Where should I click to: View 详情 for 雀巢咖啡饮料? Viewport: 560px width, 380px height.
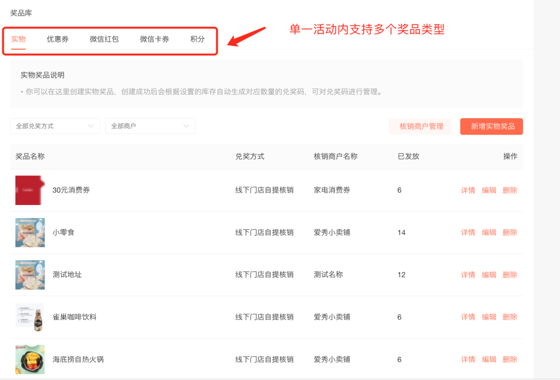[467, 316]
